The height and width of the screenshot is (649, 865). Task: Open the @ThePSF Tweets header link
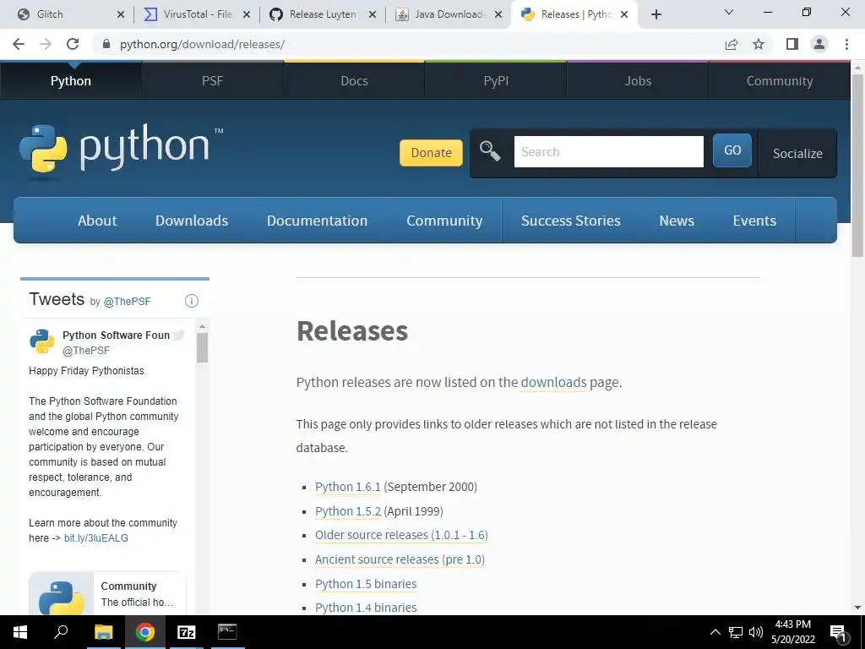pyautogui.click(x=127, y=302)
